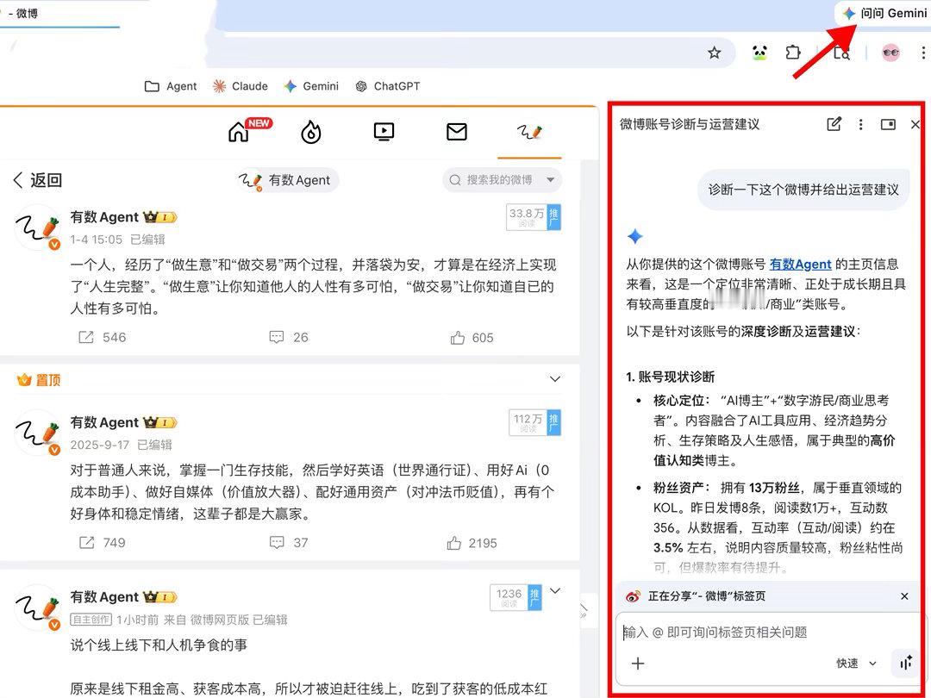Open avatar of the 1-4 15:05 post
Image resolution: width=931 pixels, height=698 pixels.
(x=37, y=227)
